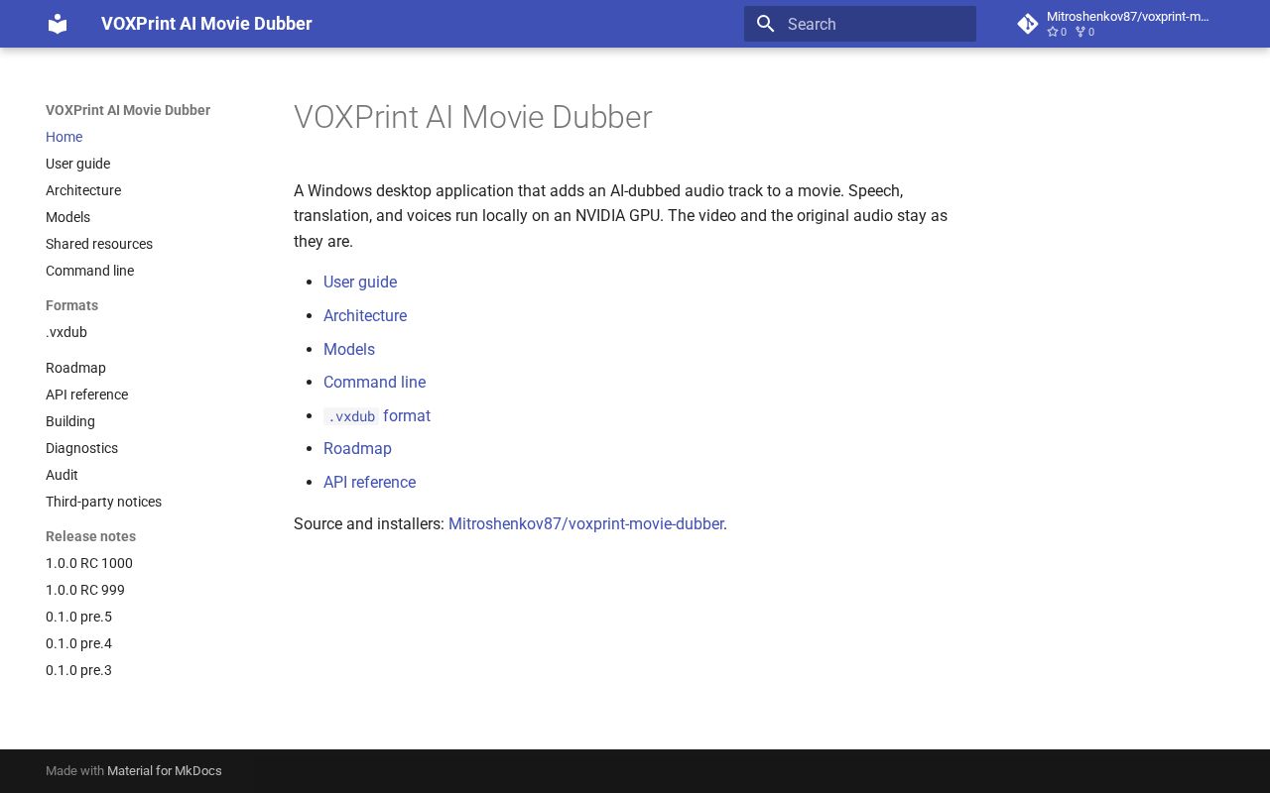Open Shared resources in the sidebar
Image resolution: width=1270 pixels, height=793 pixels.
click(x=99, y=244)
